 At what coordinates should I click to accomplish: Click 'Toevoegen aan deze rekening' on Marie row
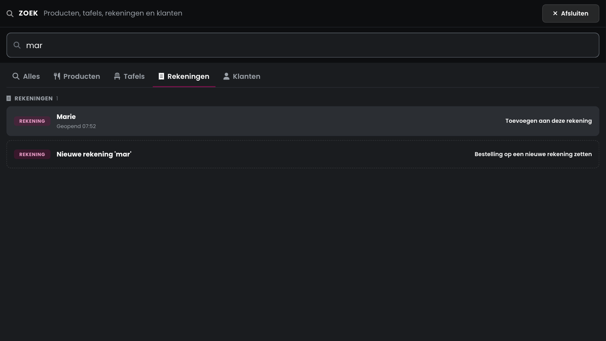coord(548,121)
